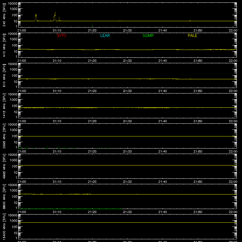Screen dimensions: 242x242
Task: Select the '410 MHz [SFU]' axis title
Action: [x=4, y=45]
